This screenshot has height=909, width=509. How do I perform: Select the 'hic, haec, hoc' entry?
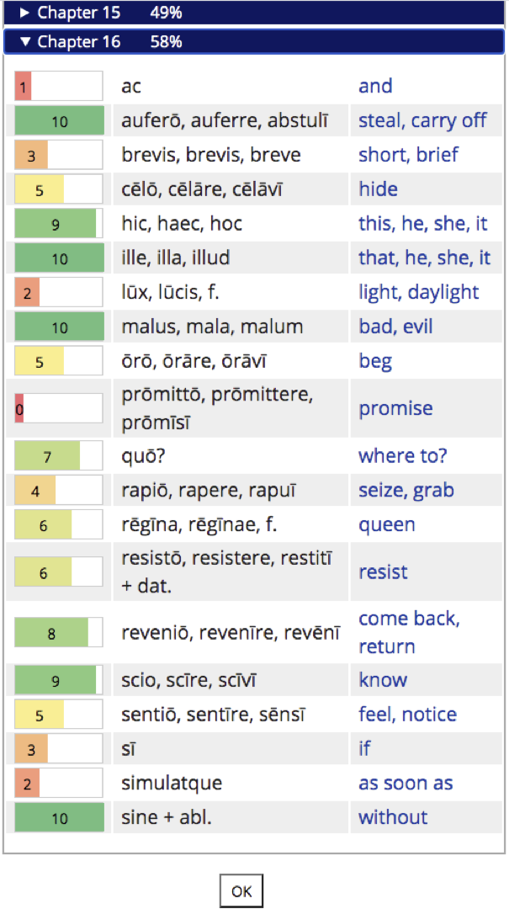click(182, 224)
